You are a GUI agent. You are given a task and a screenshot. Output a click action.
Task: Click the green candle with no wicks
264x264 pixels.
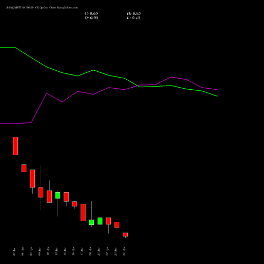pyautogui.click(x=100, y=221)
